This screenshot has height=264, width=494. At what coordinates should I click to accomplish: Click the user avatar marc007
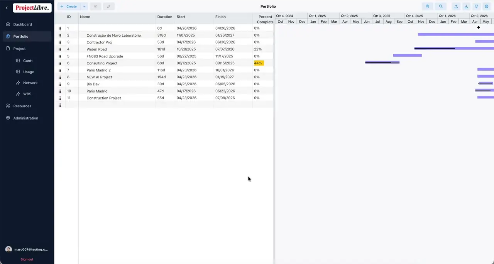pos(8,249)
